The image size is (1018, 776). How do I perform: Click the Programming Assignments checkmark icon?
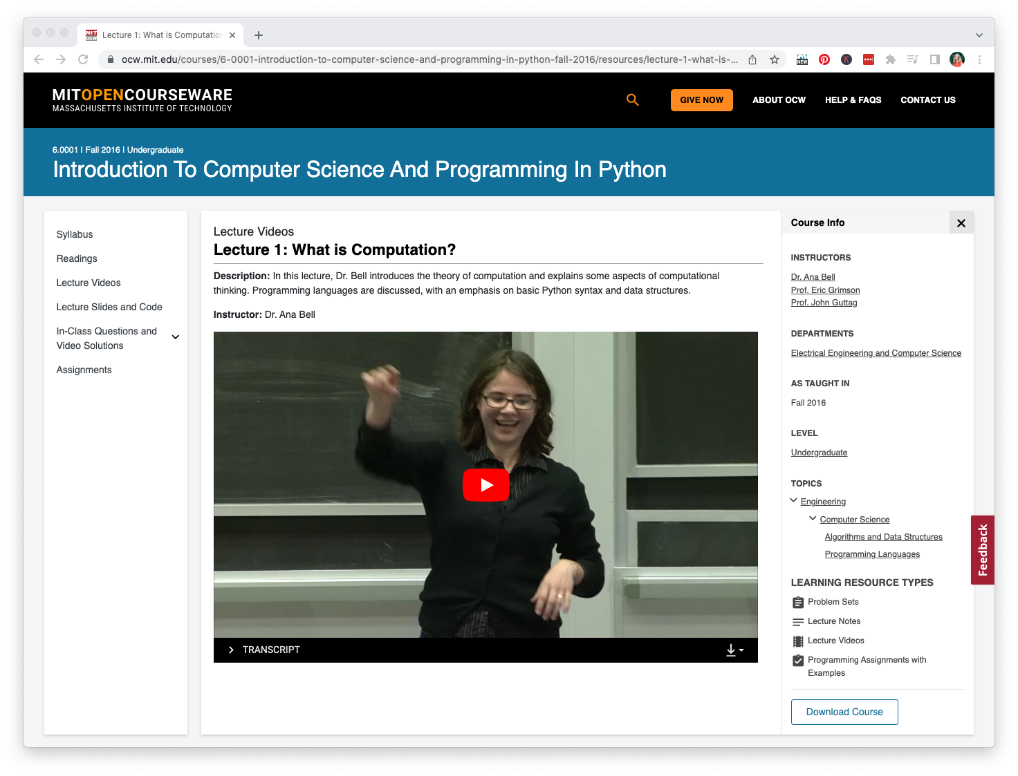click(x=798, y=661)
